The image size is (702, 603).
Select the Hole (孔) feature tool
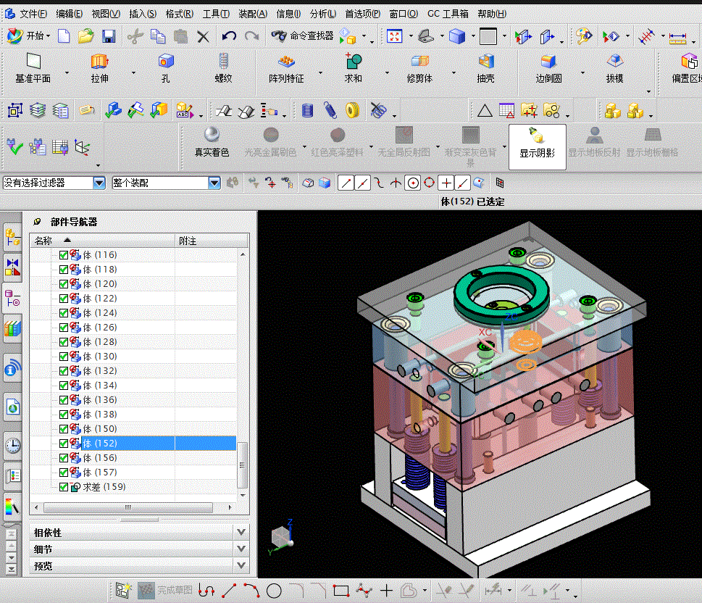166,62
